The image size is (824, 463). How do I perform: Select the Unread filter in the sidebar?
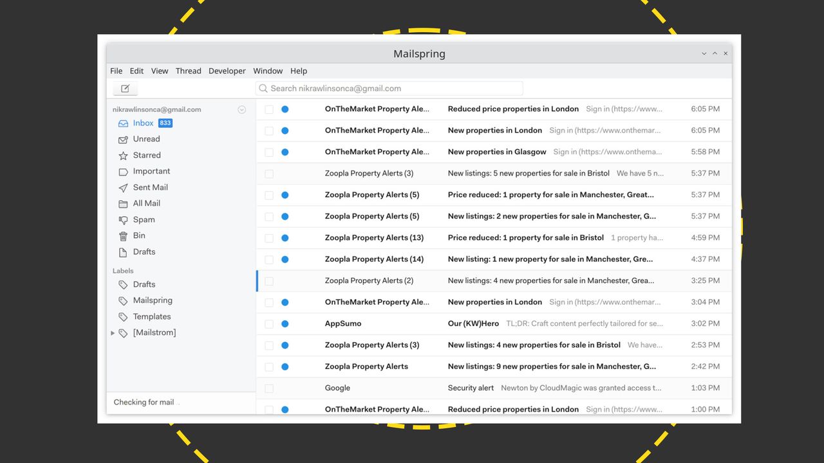click(x=148, y=139)
